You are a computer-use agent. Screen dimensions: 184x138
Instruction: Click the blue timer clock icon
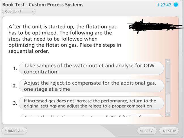(176, 5)
